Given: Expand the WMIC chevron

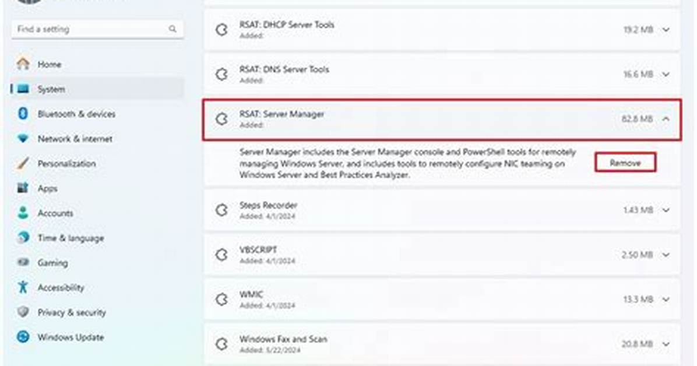Looking at the screenshot, I should [x=666, y=300].
